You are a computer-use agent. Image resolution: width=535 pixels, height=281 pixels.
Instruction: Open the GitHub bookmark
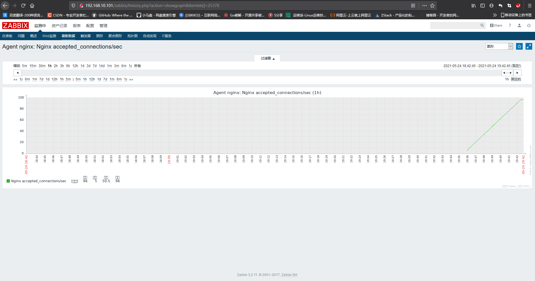pyautogui.click(x=112, y=15)
